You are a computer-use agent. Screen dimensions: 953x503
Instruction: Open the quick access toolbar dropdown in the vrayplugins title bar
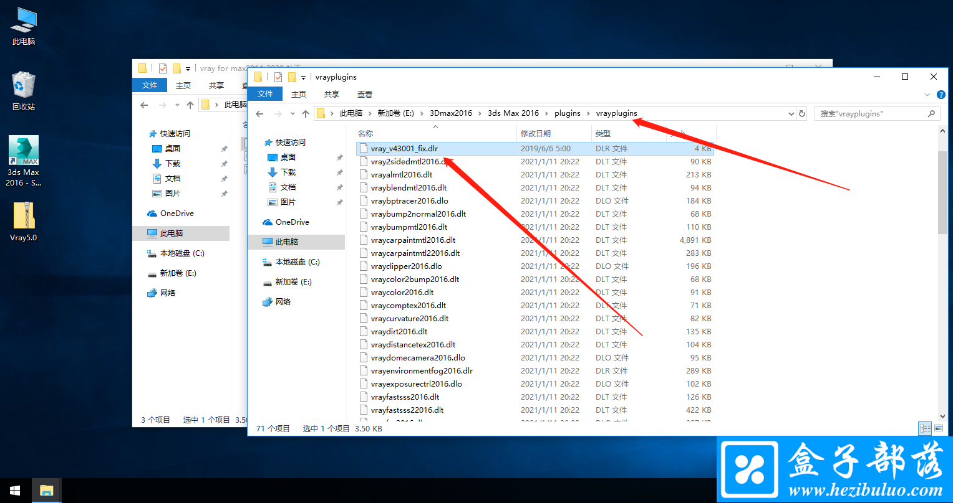303,78
